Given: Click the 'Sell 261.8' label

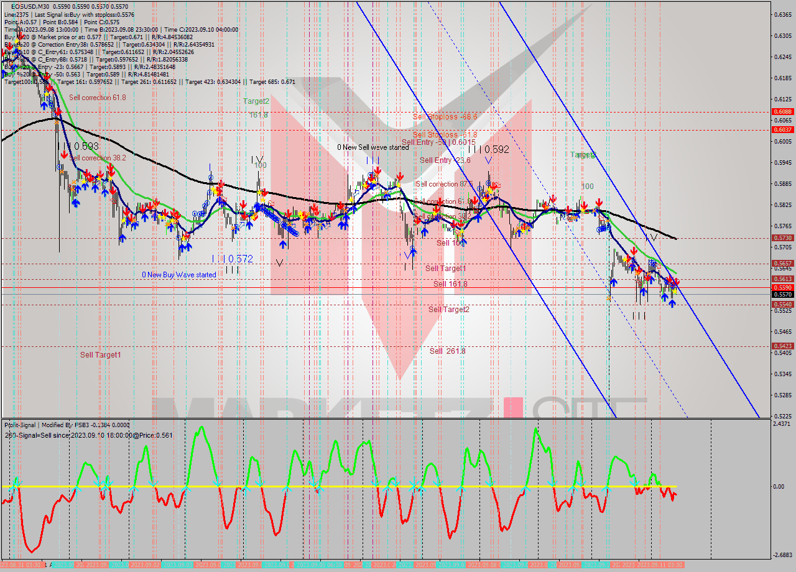Looking at the screenshot, I should (447, 351).
